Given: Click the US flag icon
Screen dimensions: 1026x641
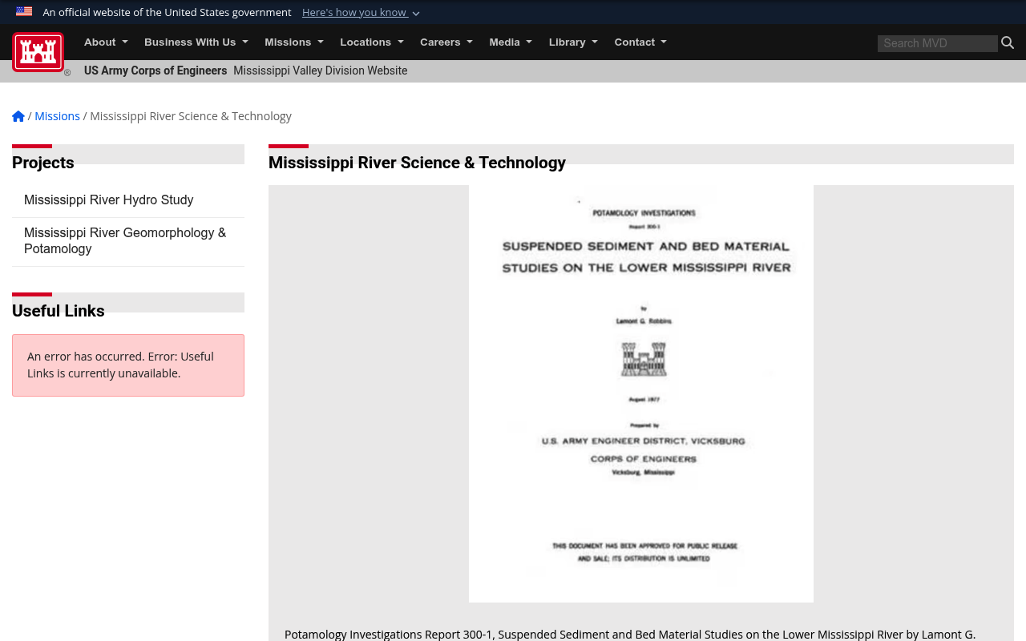Looking at the screenshot, I should click(24, 11).
